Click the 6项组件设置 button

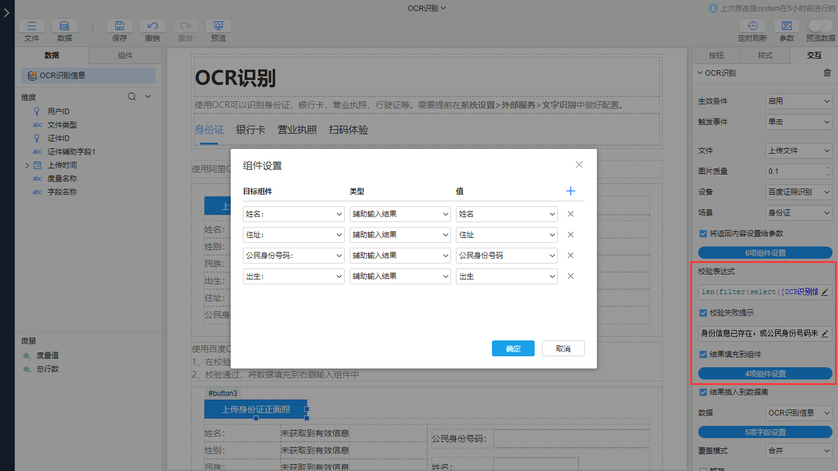click(765, 252)
